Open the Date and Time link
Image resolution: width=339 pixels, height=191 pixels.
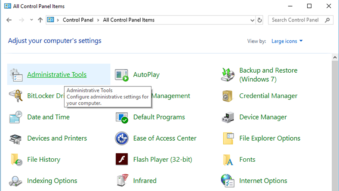coord(49,117)
